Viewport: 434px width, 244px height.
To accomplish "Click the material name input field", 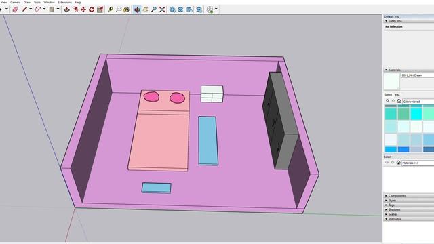I will (418, 75).
